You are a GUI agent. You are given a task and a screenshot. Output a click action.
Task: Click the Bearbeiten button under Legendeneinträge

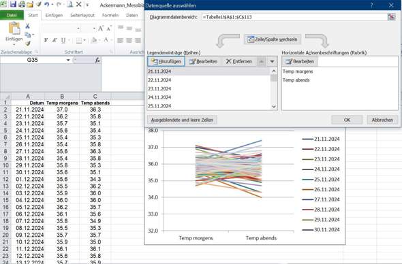tap(203, 61)
